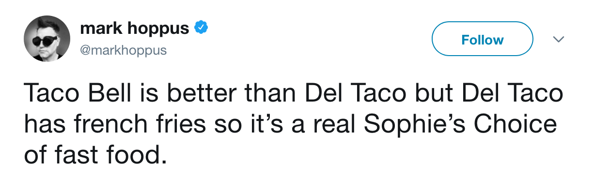
Task: Click the word "but" in the first line
Action: [421, 94]
